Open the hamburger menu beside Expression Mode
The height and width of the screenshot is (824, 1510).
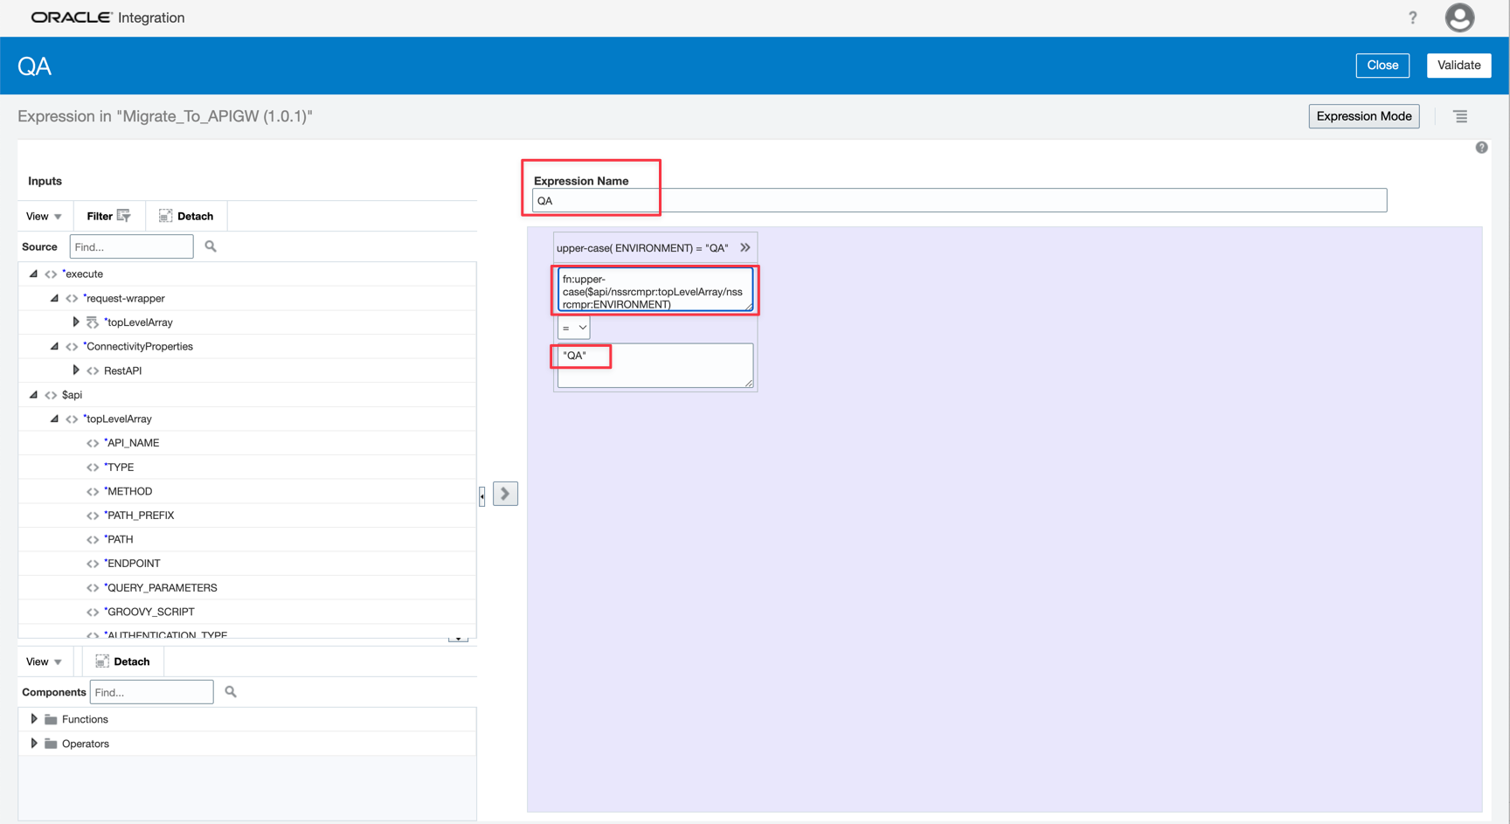pos(1460,115)
